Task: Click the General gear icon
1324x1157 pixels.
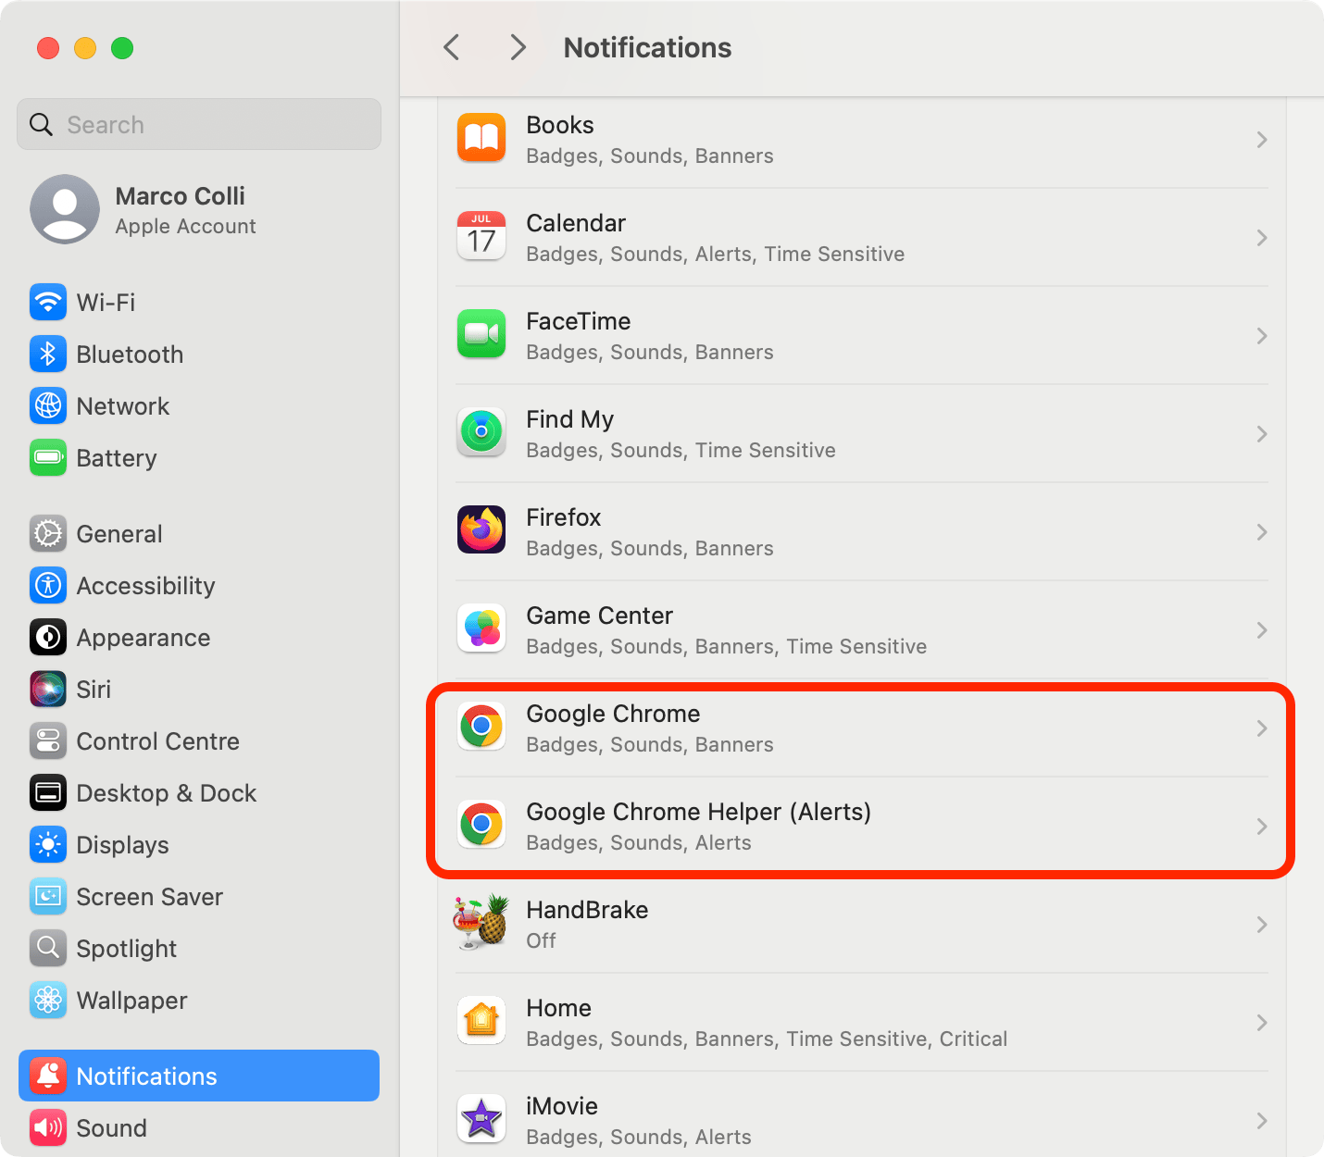Action: (48, 534)
